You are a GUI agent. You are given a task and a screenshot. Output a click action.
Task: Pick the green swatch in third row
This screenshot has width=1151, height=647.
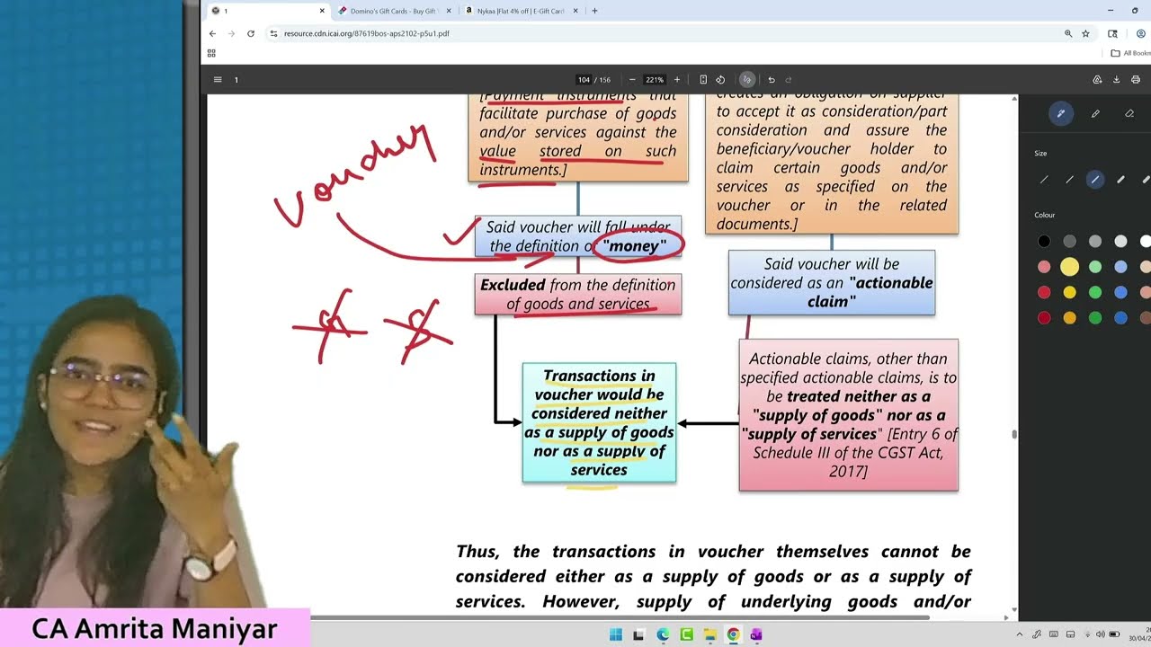click(x=1094, y=292)
